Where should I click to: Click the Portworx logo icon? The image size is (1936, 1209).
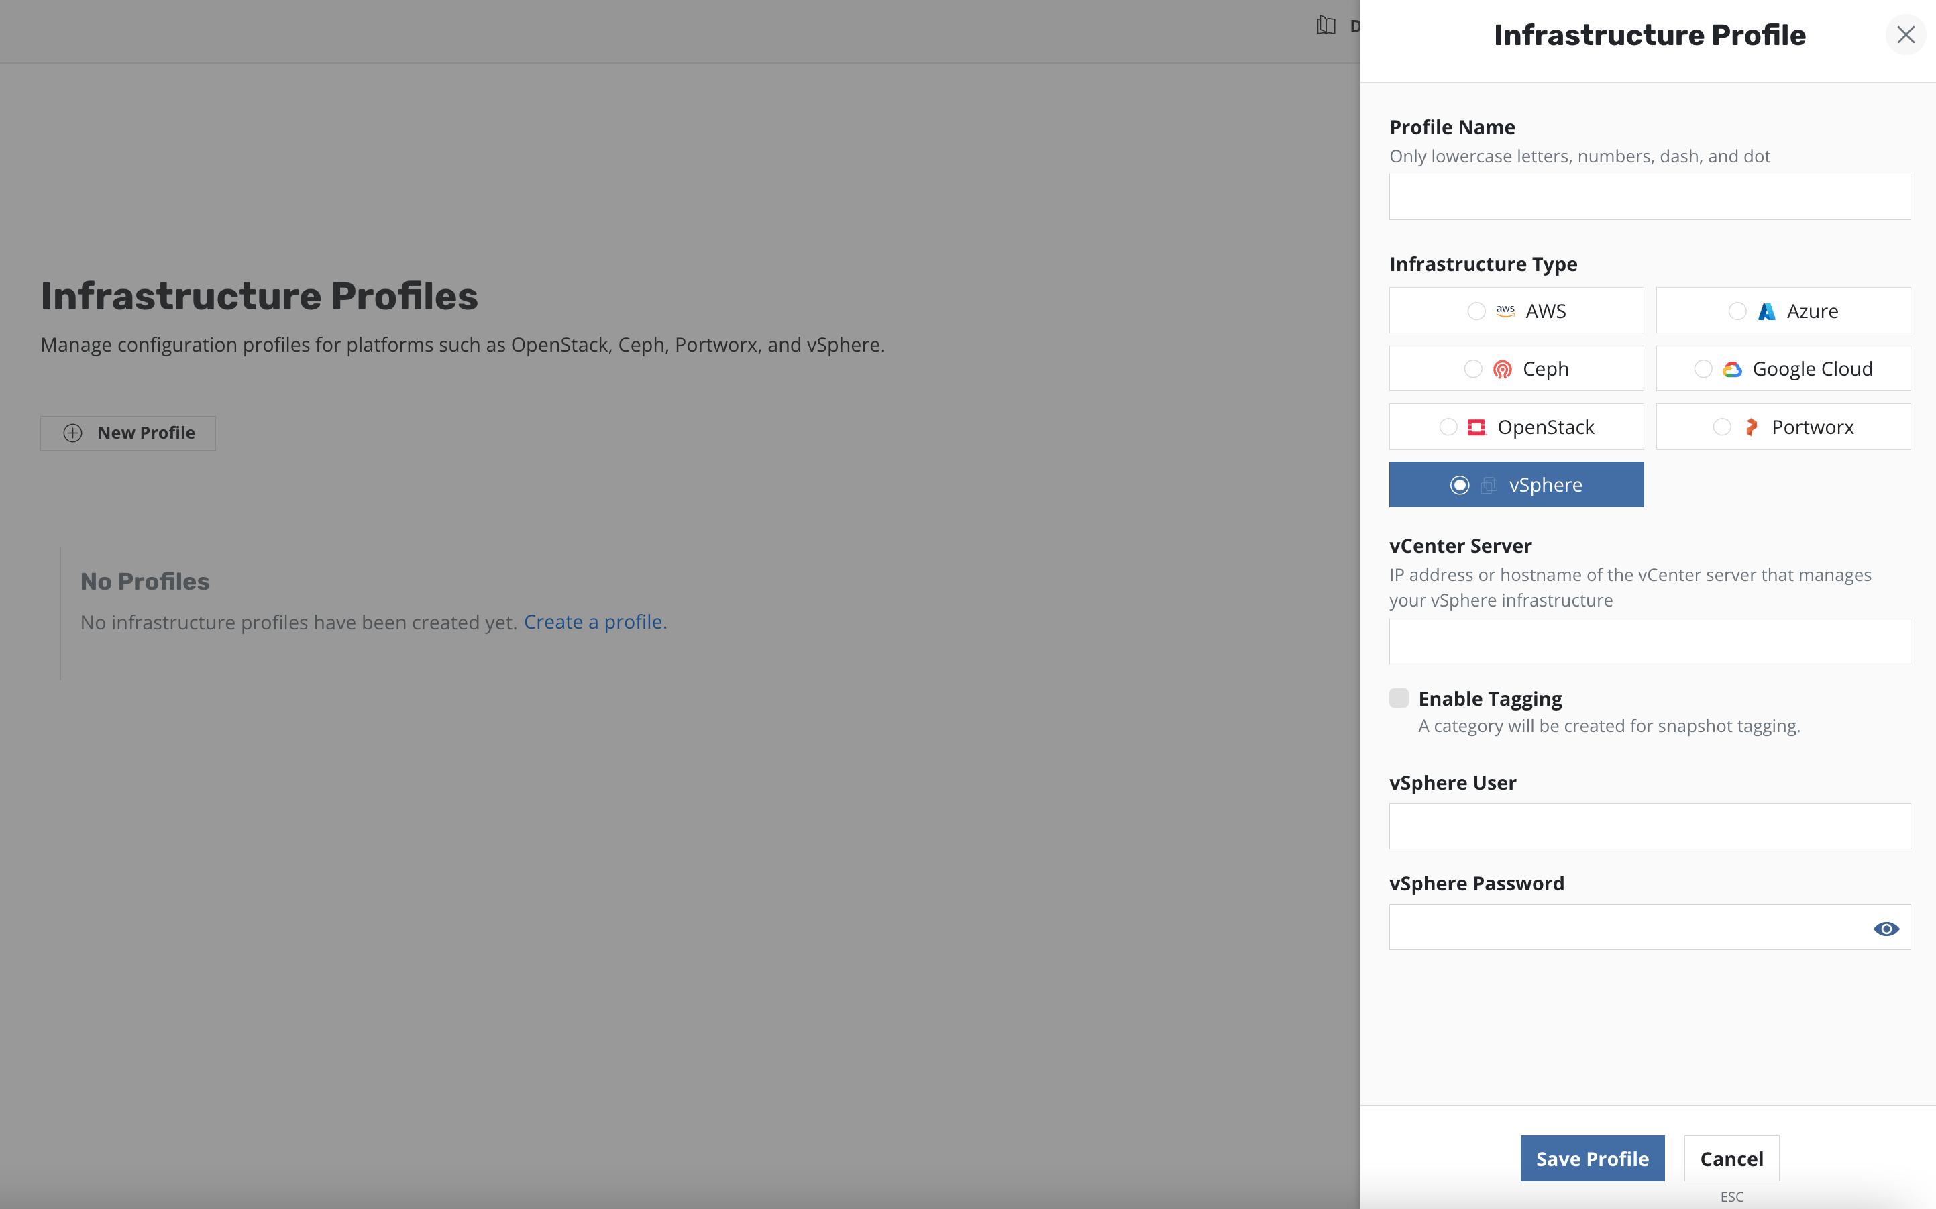point(1751,427)
